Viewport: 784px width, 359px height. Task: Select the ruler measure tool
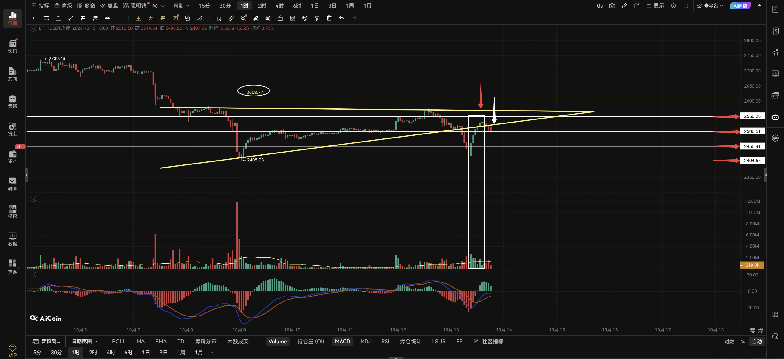coord(231,18)
